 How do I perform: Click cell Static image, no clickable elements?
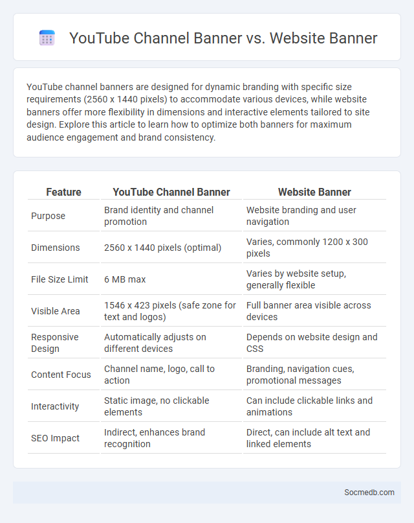[x=171, y=406]
